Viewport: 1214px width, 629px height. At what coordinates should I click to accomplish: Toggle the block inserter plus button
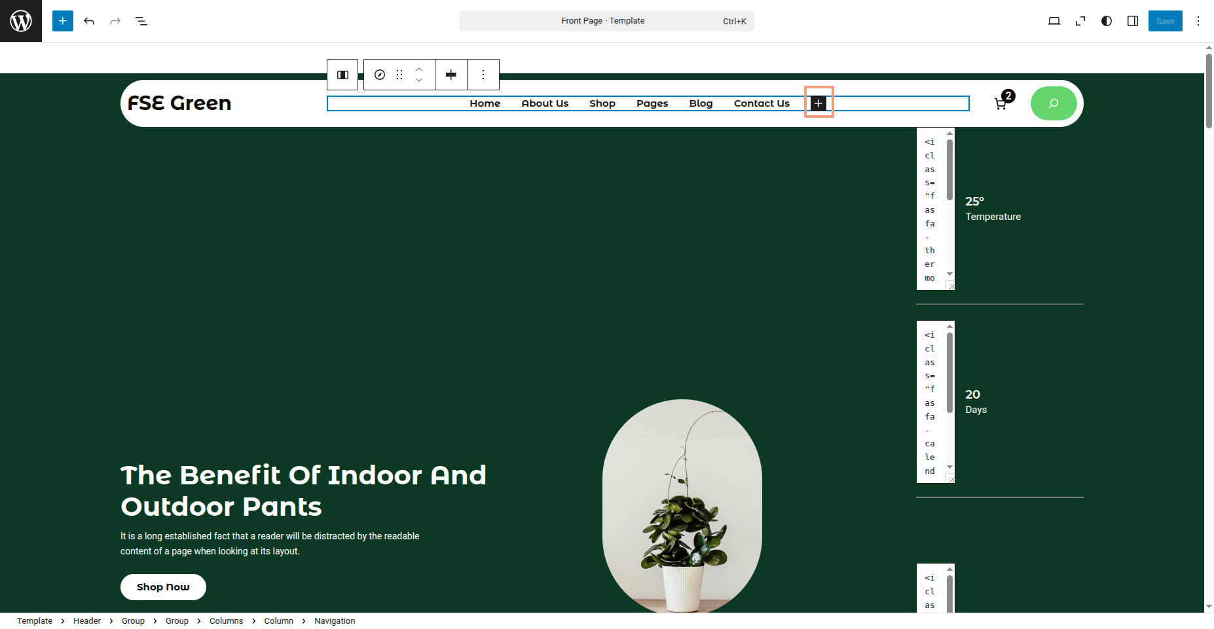click(63, 21)
